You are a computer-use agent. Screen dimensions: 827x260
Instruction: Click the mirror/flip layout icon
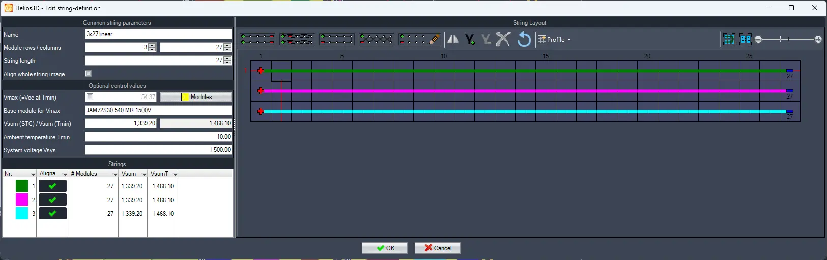(x=452, y=39)
